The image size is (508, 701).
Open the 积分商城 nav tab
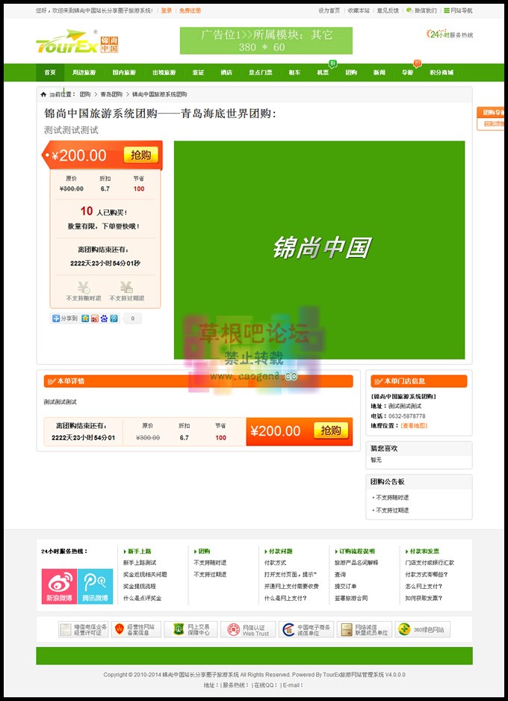click(442, 72)
